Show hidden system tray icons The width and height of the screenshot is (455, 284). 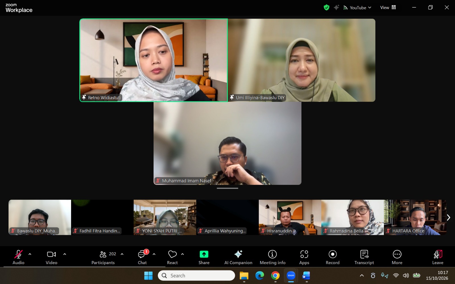[362, 275]
